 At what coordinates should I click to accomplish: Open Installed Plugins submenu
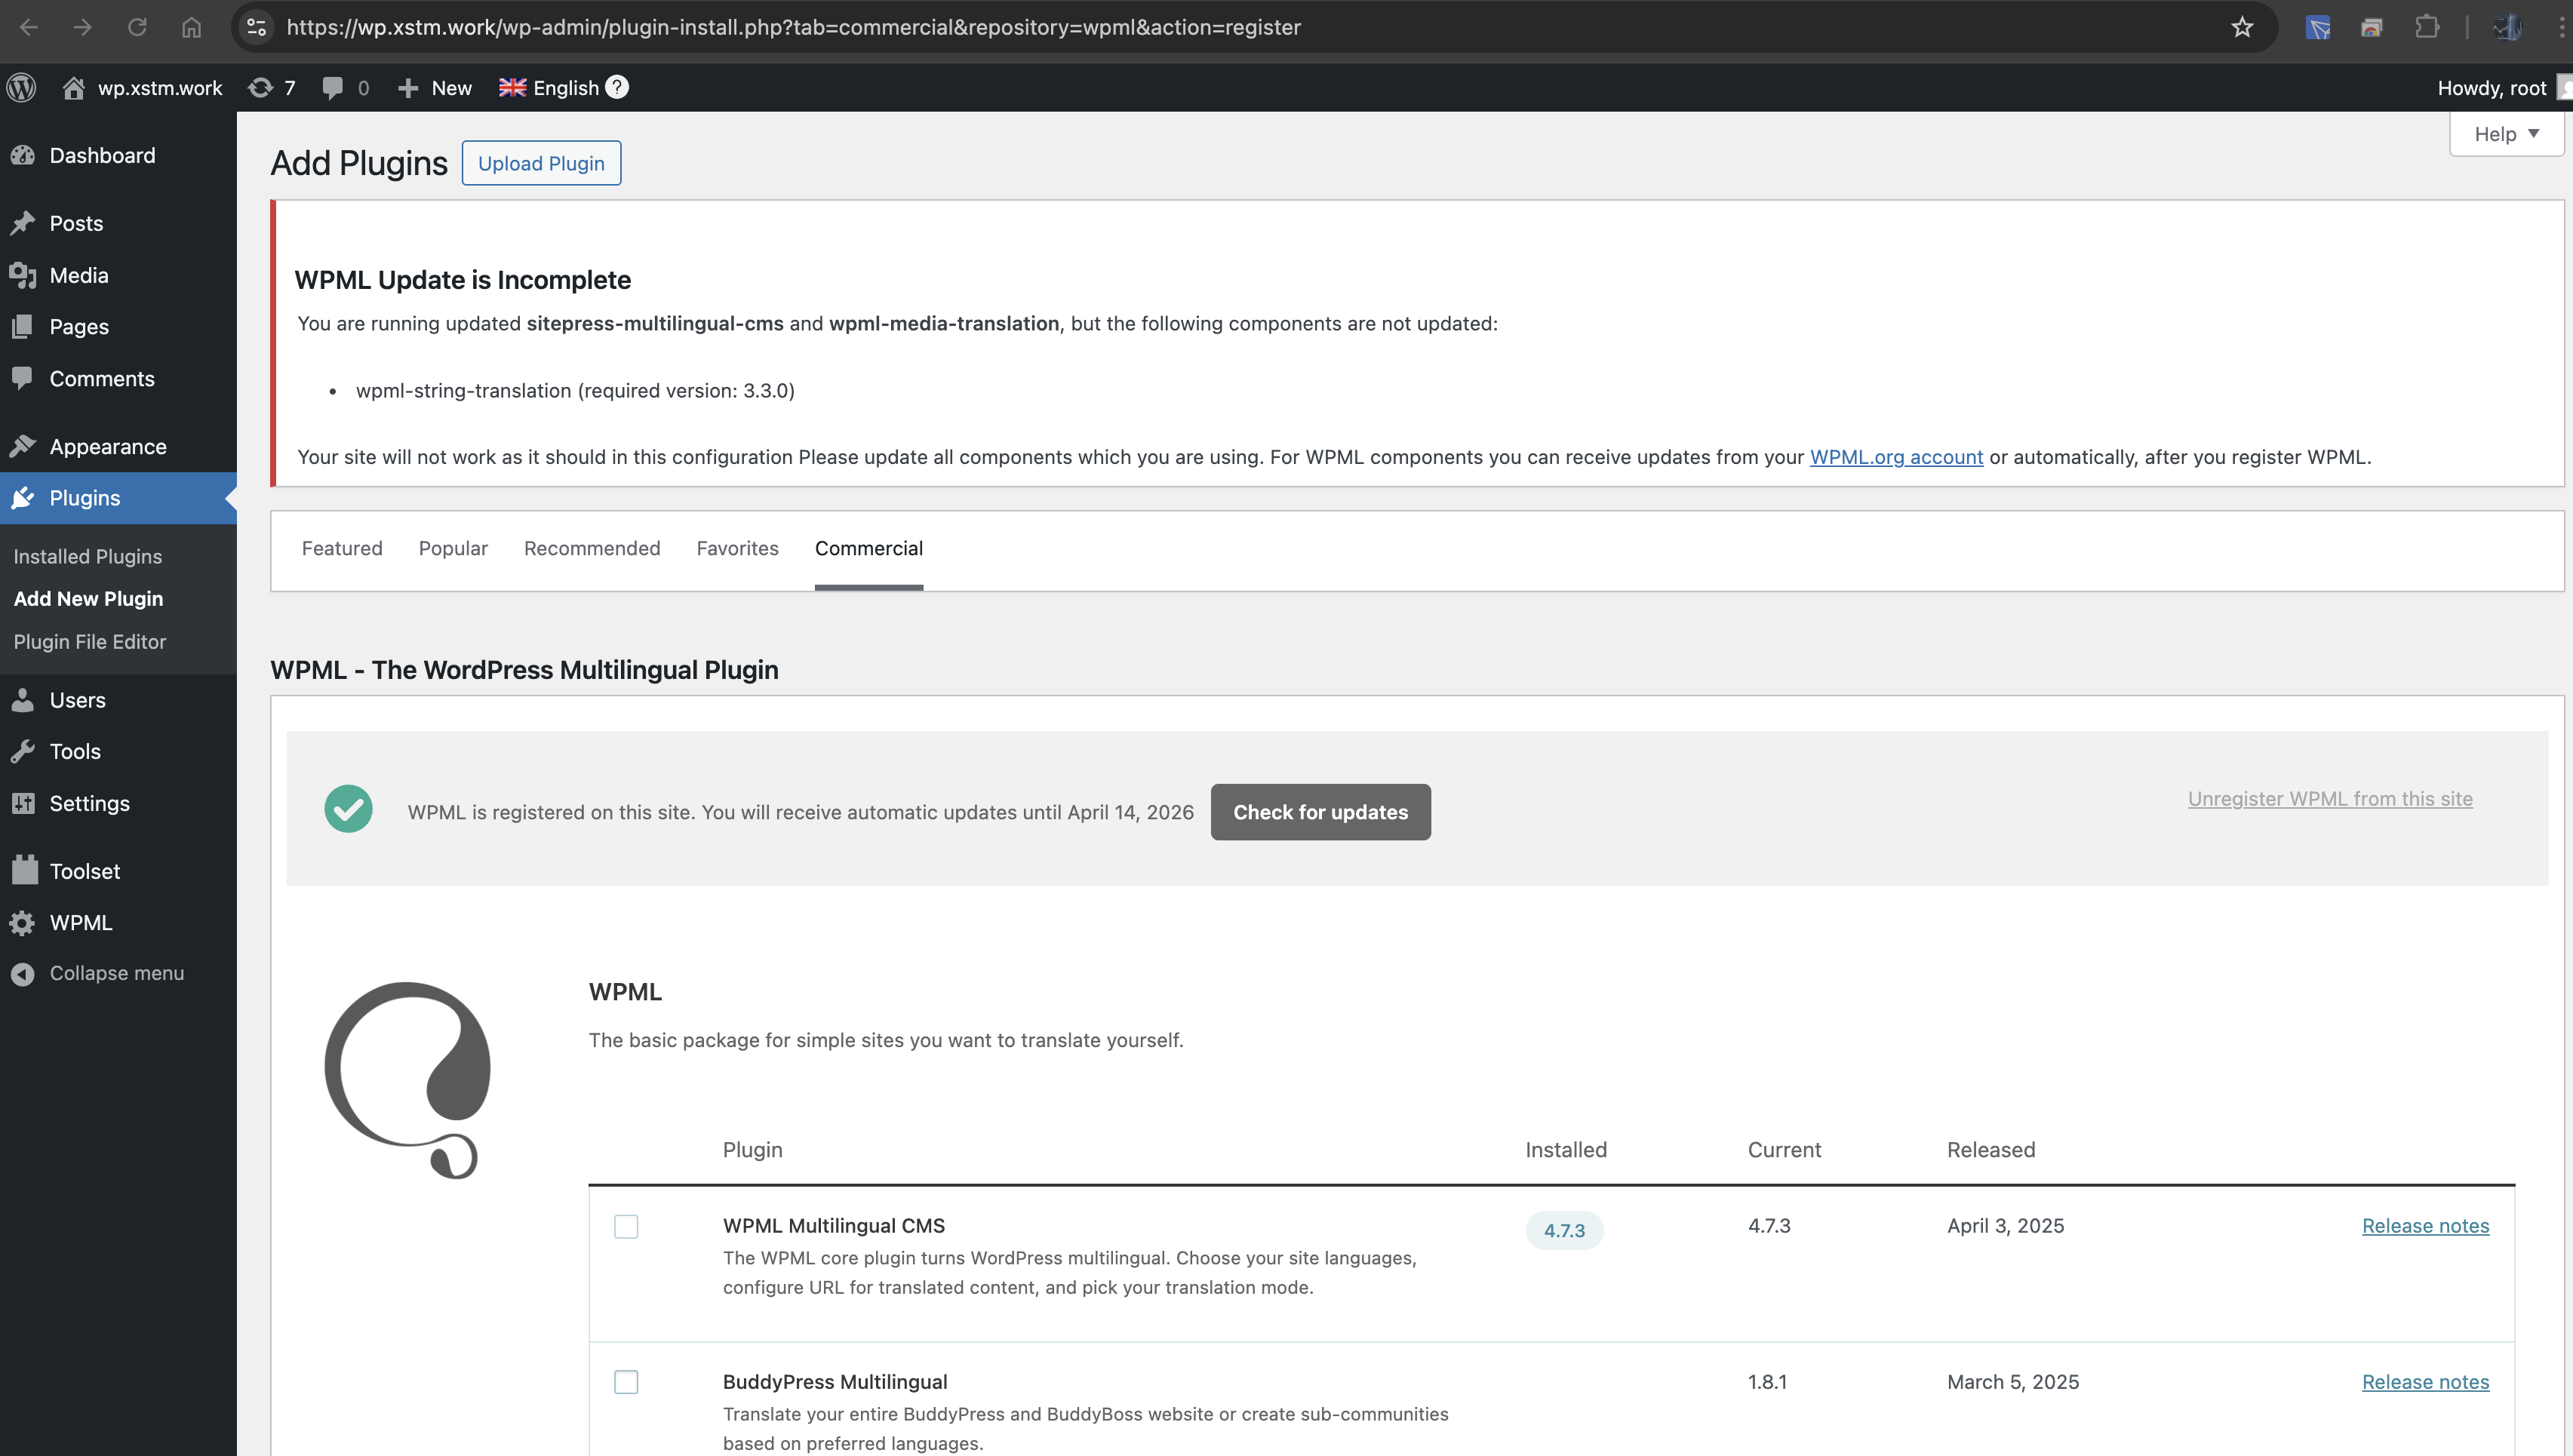point(88,556)
